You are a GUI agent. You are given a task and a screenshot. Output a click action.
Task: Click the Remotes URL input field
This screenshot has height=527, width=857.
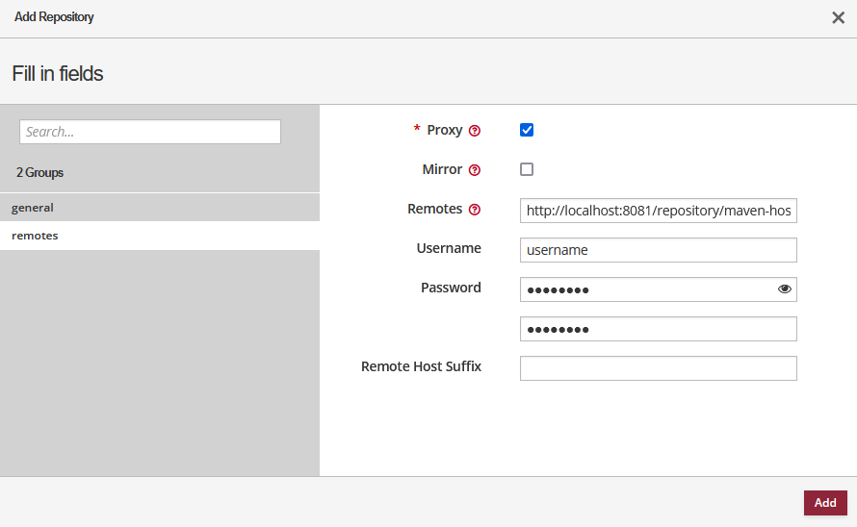658,211
